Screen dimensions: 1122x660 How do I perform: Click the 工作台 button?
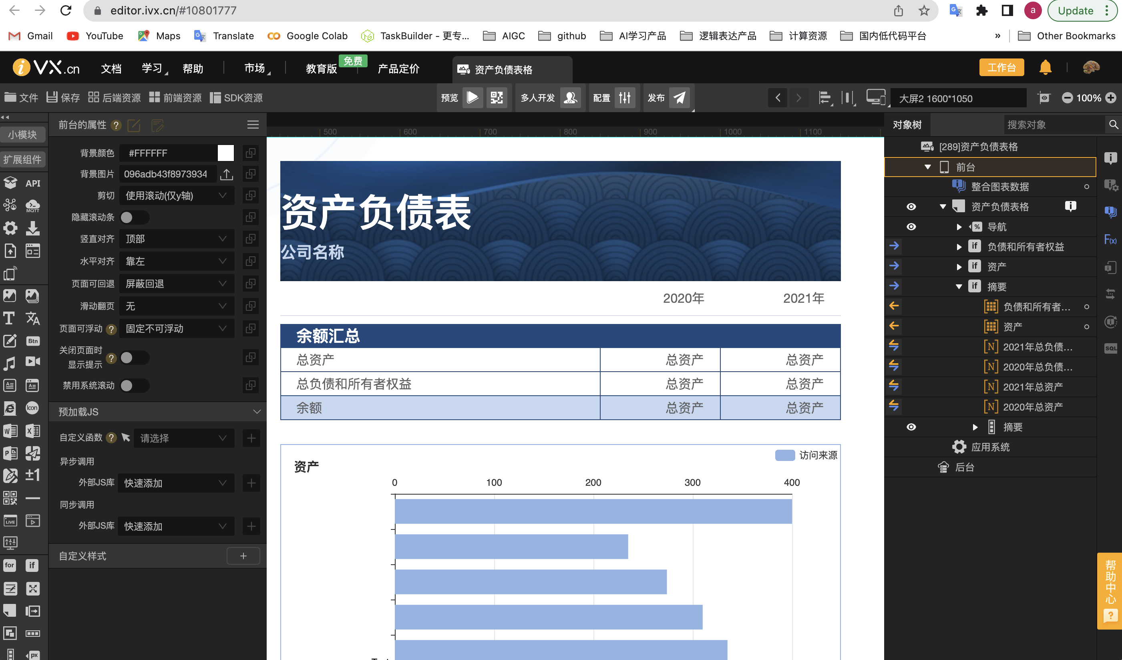pyautogui.click(x=1001, y=68)
